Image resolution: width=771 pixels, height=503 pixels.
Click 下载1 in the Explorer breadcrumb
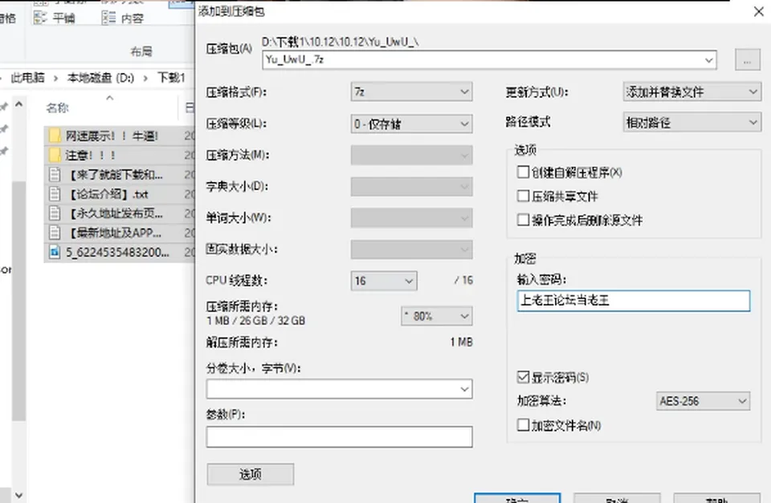171,78
